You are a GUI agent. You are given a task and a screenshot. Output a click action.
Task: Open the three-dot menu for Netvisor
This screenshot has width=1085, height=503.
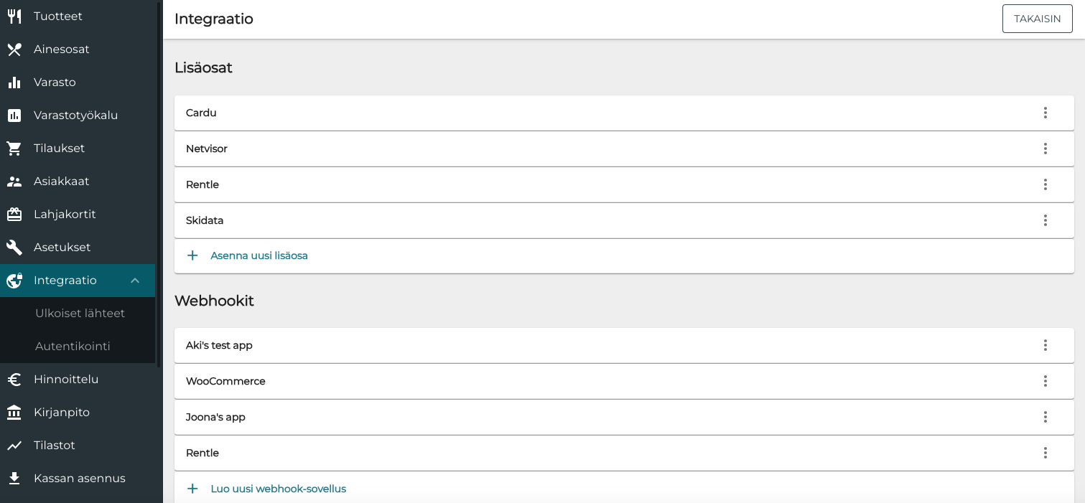(x=1045, y=149)
